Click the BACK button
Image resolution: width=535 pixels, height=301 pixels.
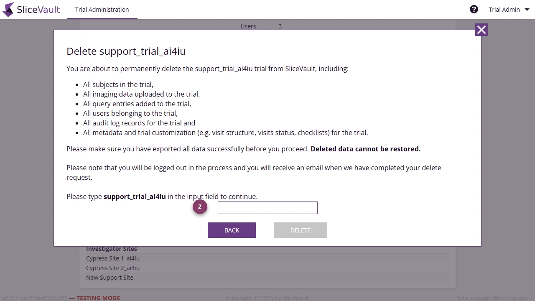232,230
